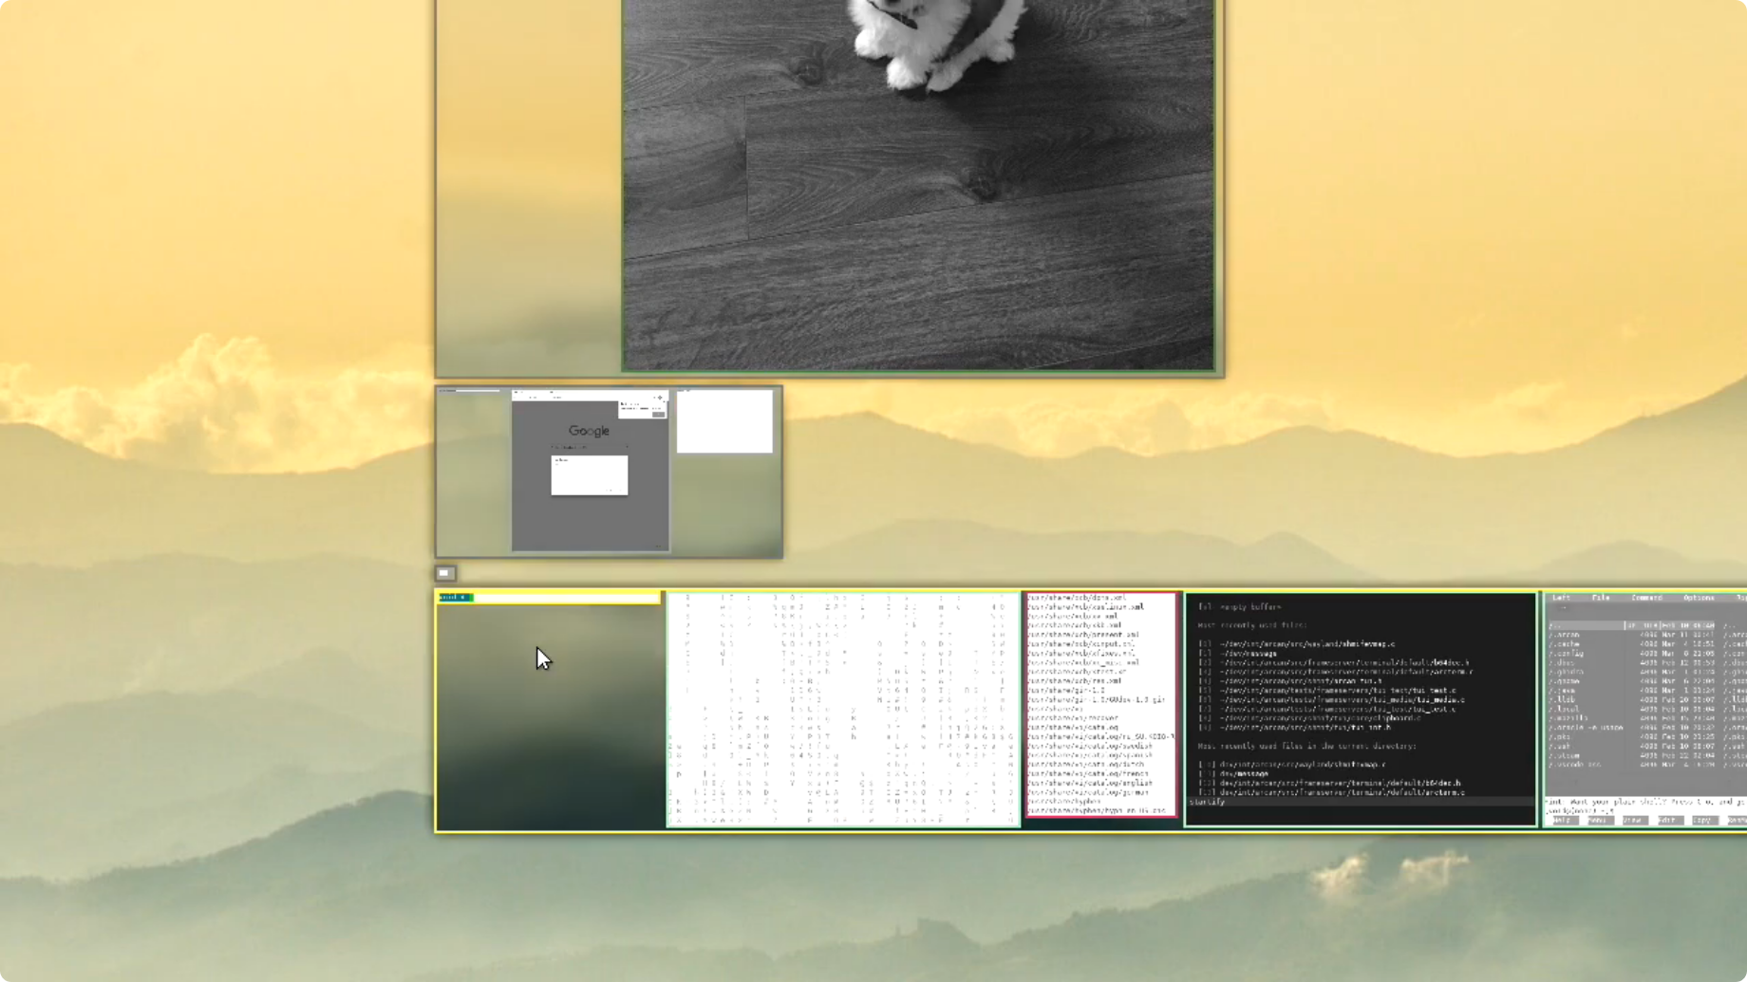Click the Google logo in the browser thumbnail
Viewport: 1747px width, 982px height.
tap(589, 431)
